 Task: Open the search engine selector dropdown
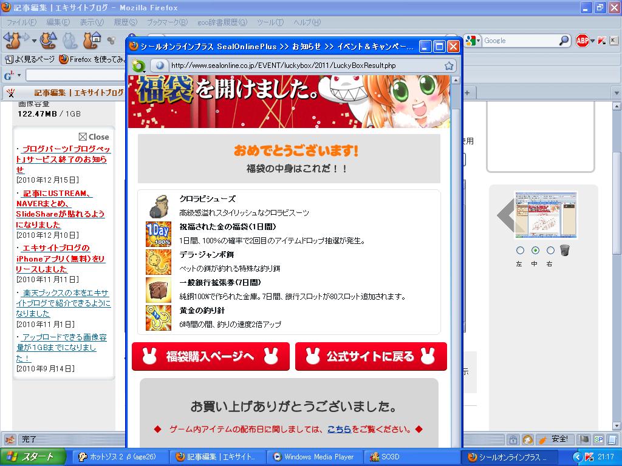473,41
